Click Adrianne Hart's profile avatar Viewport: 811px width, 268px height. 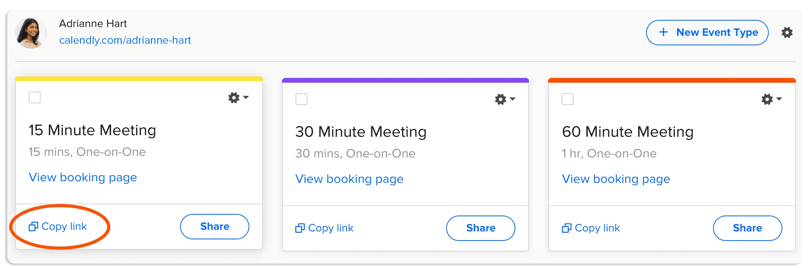click(31, 33)
